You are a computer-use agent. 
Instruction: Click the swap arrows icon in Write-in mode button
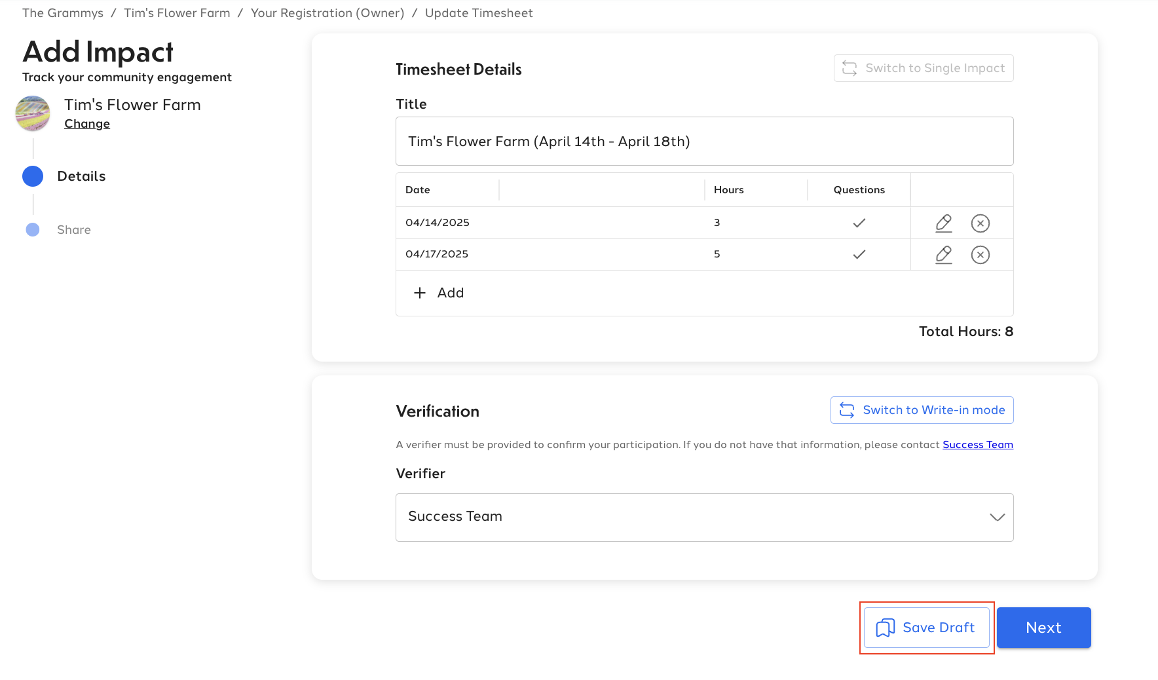tap(847, 410)
